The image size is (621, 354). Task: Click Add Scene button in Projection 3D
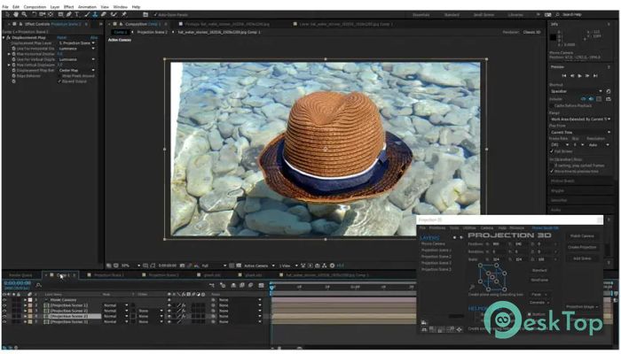582,258
